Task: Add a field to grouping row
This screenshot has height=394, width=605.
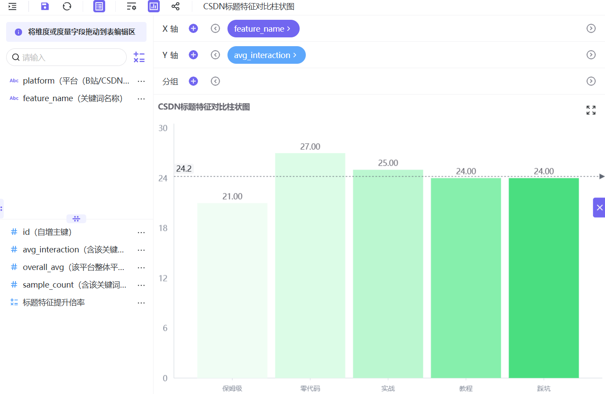Action: 193,81
